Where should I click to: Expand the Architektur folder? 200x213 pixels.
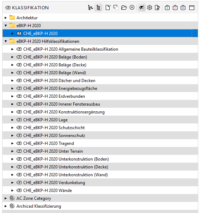(x=6, y=17)
